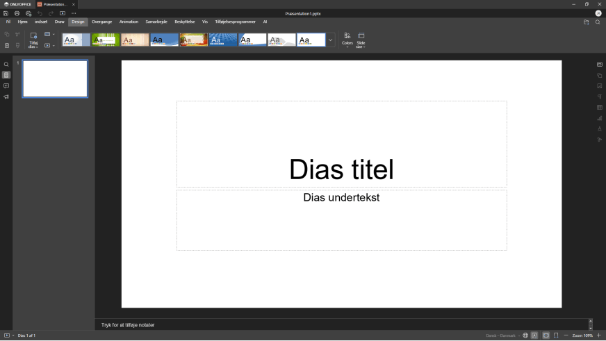Toggle spell checking in the status bar
Viewport: 606px width, 341px height.
coord(534,335)
